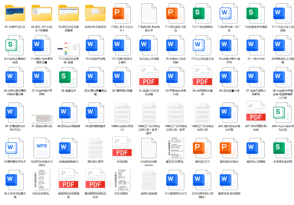Select the 千川基础款拉分(1) Word file
Screen dimensions: 294x205
tap(175, 180)
